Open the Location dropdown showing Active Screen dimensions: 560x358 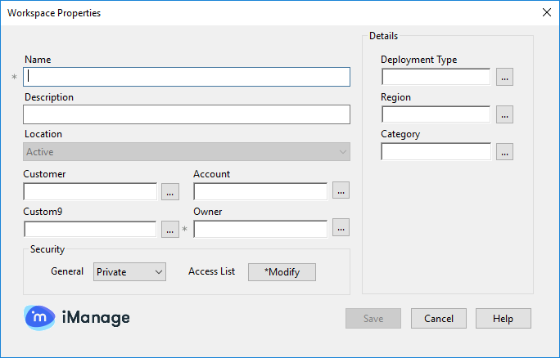[x=187, y=152]
